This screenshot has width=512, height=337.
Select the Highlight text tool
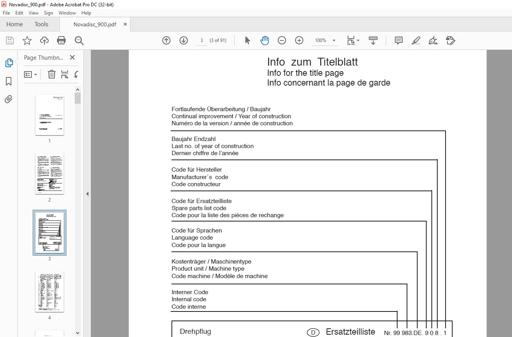[416, 40]
